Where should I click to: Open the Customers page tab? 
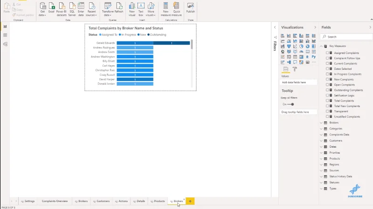point(101,201)
